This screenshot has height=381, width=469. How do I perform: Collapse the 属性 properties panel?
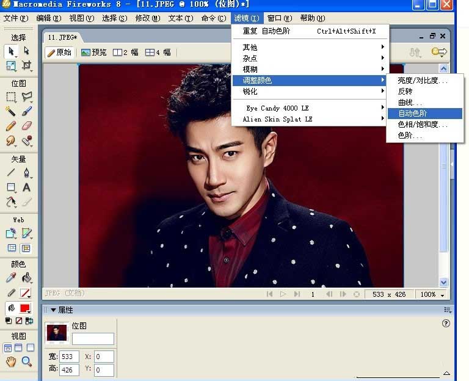53,310
